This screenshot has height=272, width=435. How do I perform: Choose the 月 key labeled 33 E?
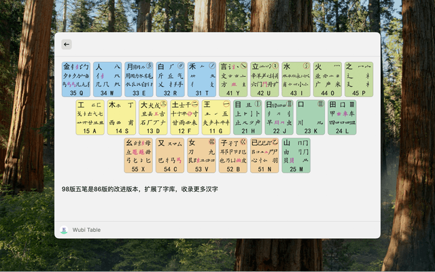coord(139,79)
